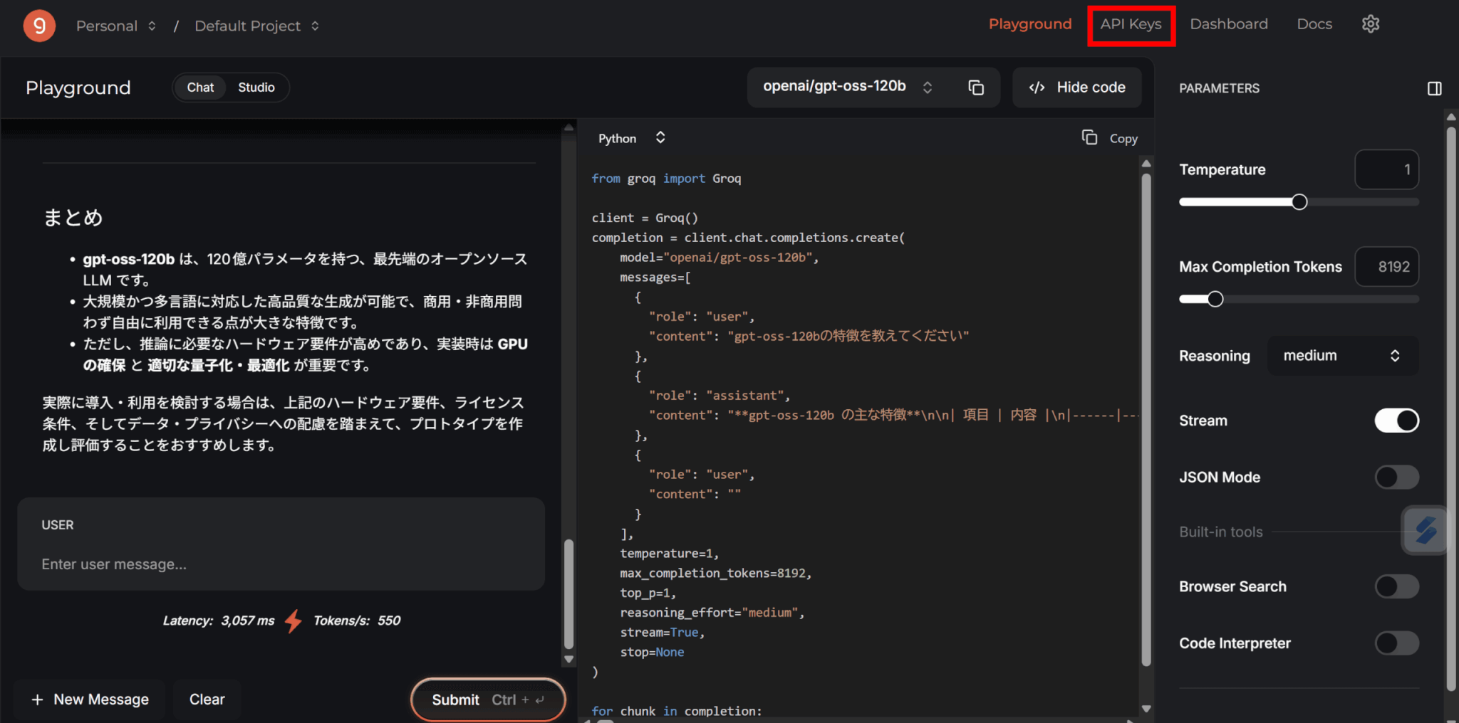Click the code panel vertical scrollbar
Viewport: 1459px width, 723px height.
pyautogui.click(x=1146, y=420)
